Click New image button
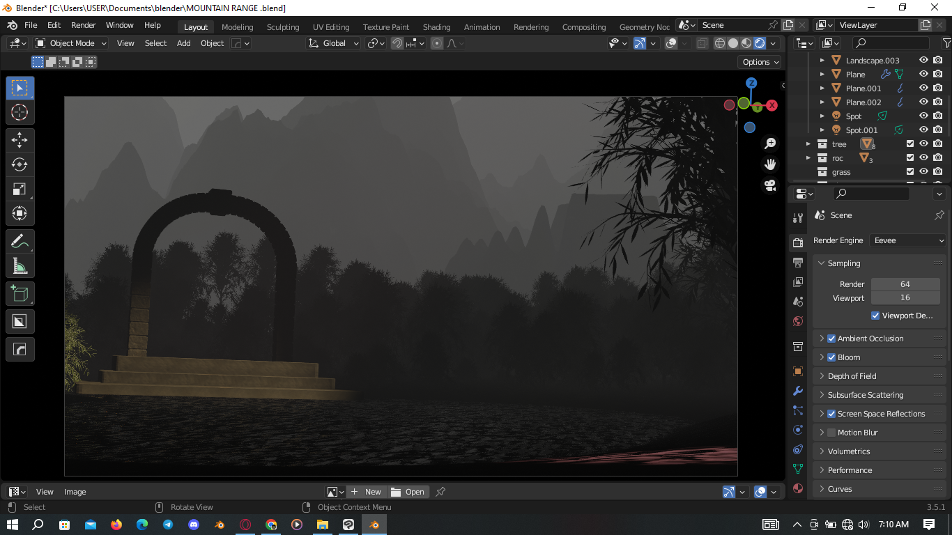 click(x=366, y=492)
